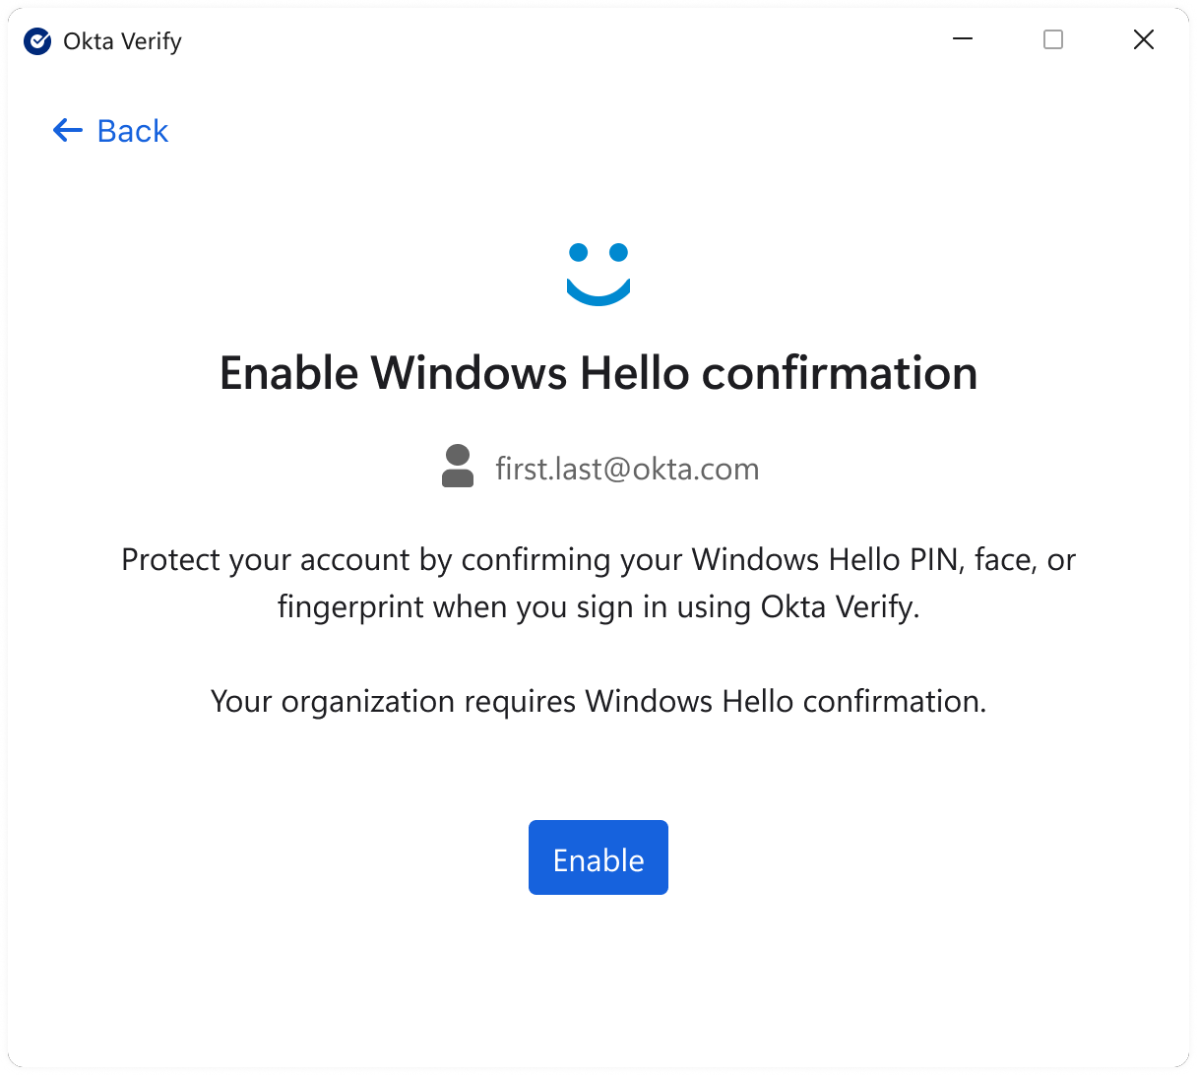Close the Okta Verify window
1197x1075 pixels.
[1143, 39]
